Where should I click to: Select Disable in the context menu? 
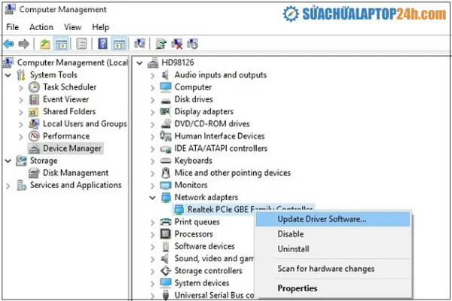click(x=291, y=234)
